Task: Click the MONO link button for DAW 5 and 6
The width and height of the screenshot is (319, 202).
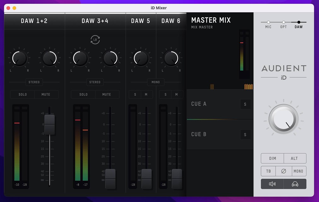Action: tap(156, 82)
